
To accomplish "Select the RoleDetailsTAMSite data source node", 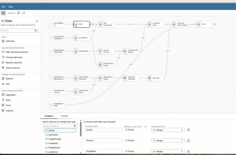I will 57,105.
